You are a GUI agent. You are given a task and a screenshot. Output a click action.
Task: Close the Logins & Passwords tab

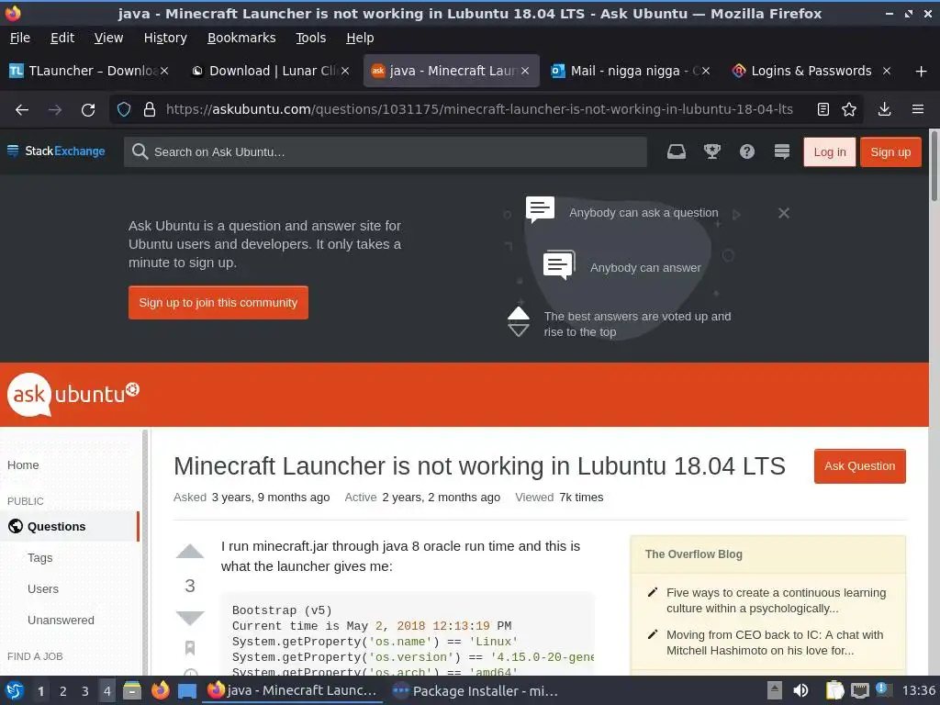click(887, 71)
